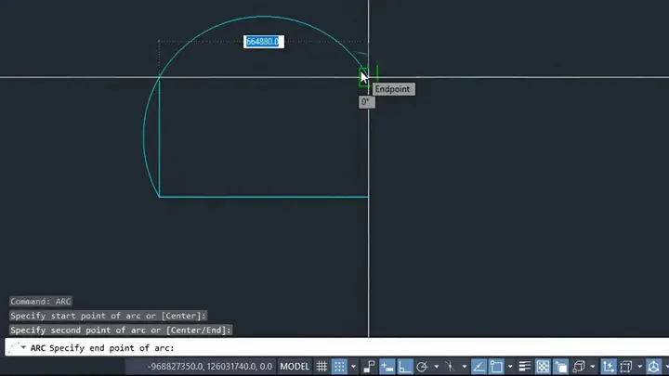Click Selection Filtering icon
This screenshot has height=376, width=669.
point(626,366)
